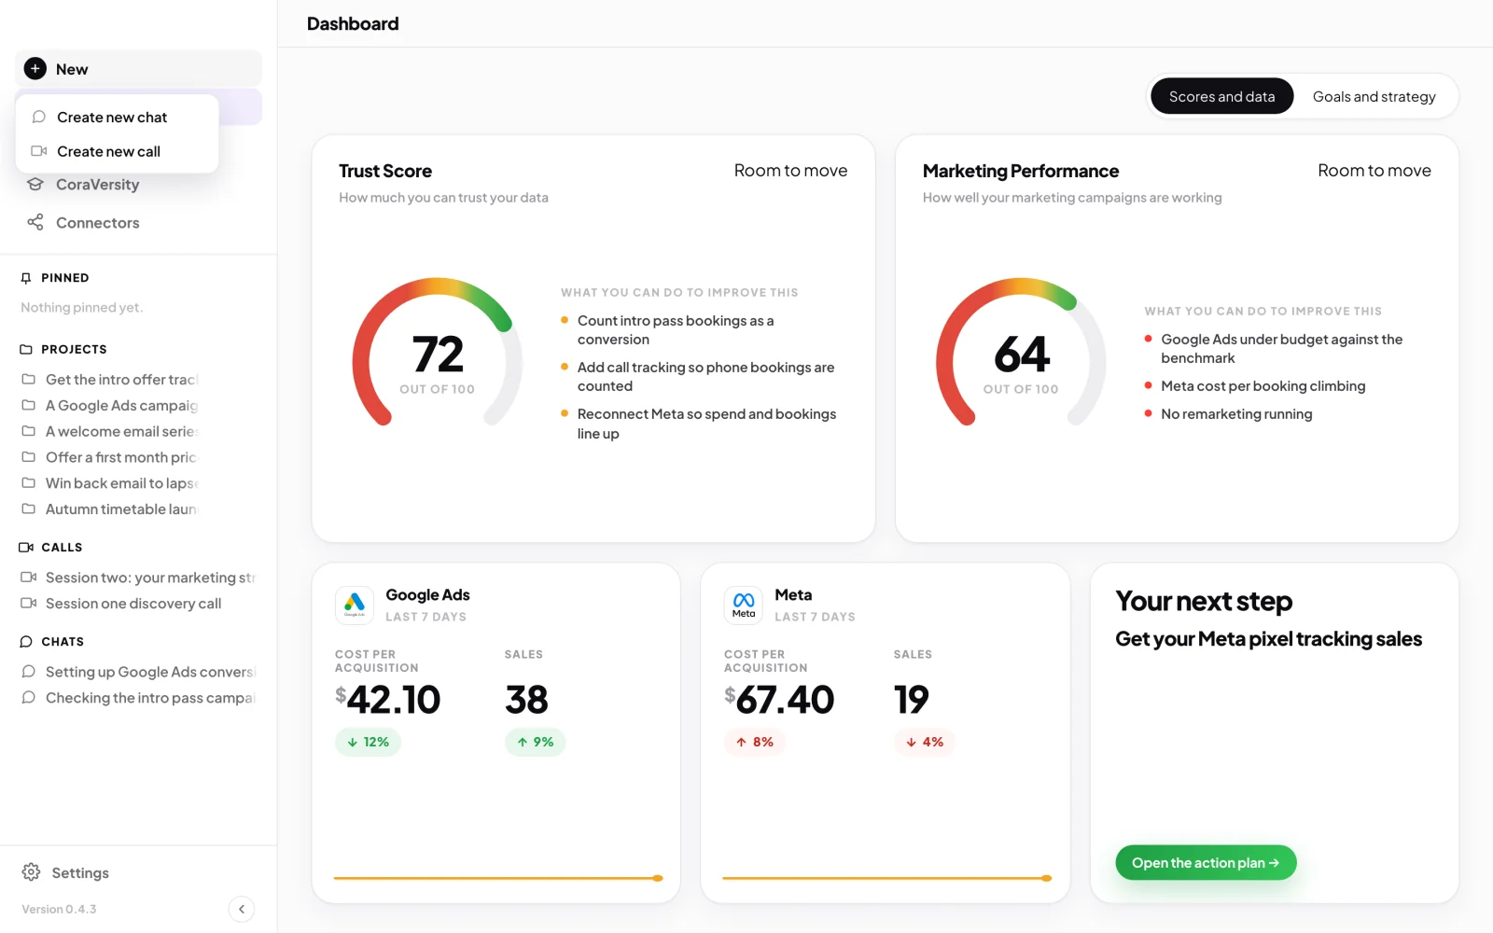Click the Google Ads card progress slider
Viewport: 1493px width, 933px height.
[498, 878]
